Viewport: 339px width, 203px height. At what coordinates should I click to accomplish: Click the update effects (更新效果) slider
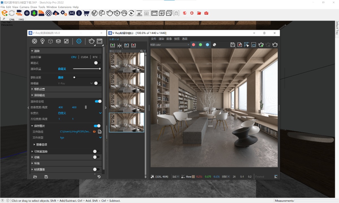pyautogui.click(x=86, y=77)
